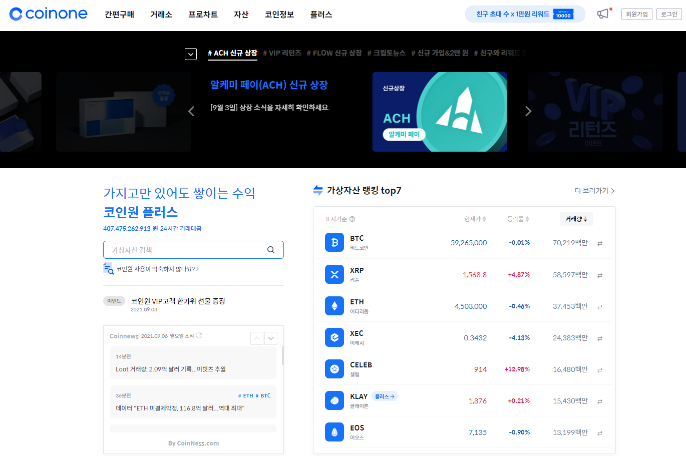Click CELEB change +12.98%
This screenshot has width=686, height=456.
(x=517, y=369)
